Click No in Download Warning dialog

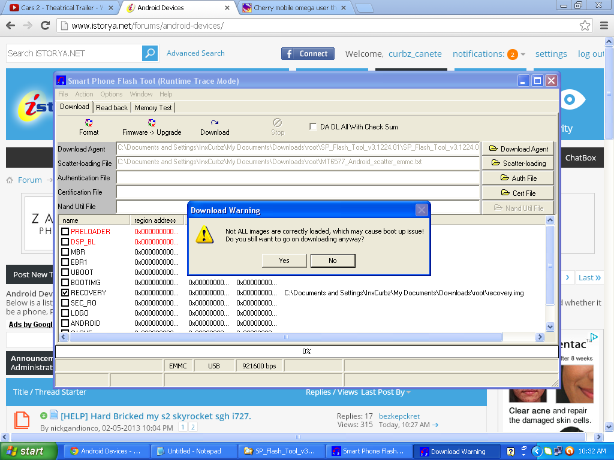click(x=333, y=261)
